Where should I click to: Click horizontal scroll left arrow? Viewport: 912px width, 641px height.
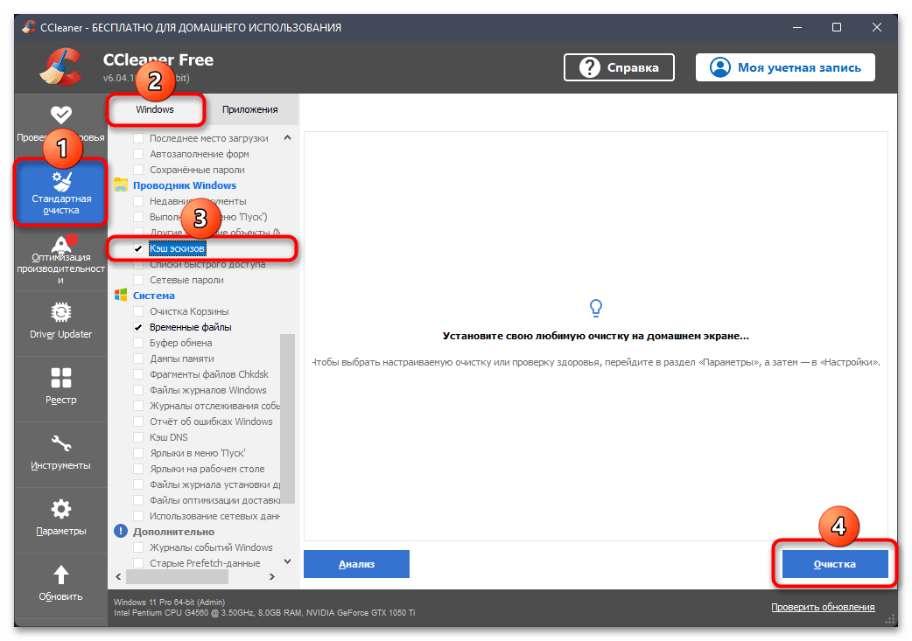tap(119, 576)
